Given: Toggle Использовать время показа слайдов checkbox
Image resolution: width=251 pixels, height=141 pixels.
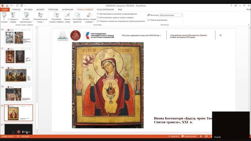Looking at the screenshot, I should click(x=98, y=17).
